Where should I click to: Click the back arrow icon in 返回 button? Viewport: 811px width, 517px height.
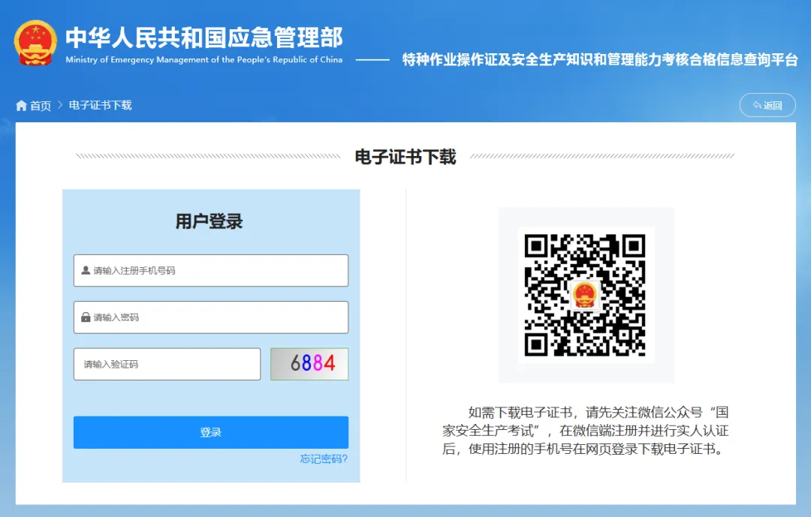click(x=757, y=106)
